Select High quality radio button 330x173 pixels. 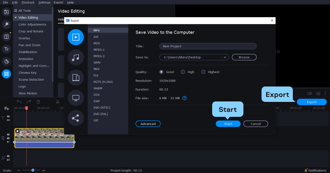[183, 72]
